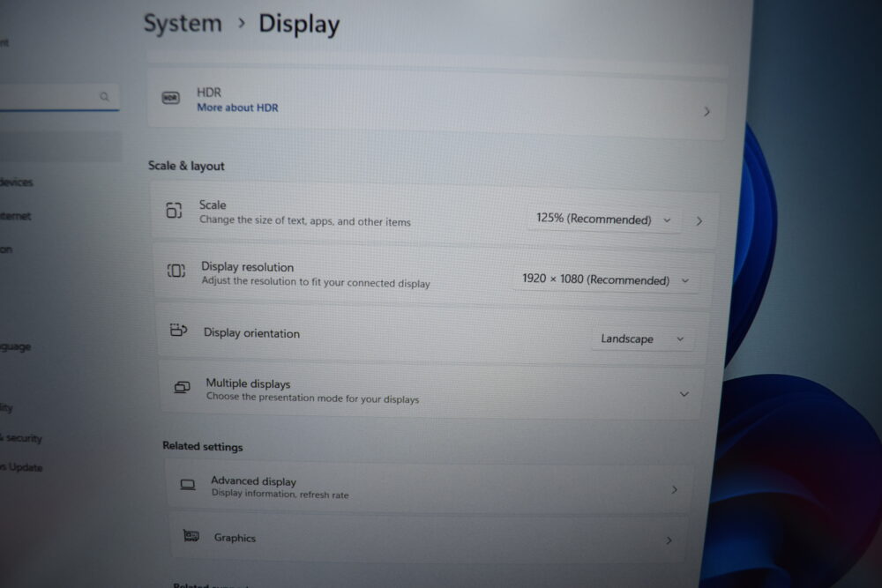Click 'Adjust the resolution to fit your connected display'
Viewport: 882px width, 588px height.
(x=316, y=282)
